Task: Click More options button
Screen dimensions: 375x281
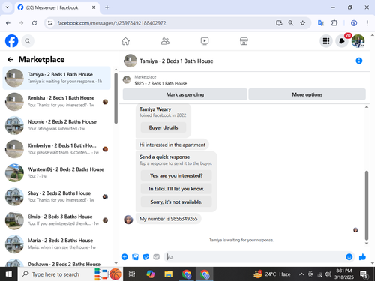Action: pos(307,94)
